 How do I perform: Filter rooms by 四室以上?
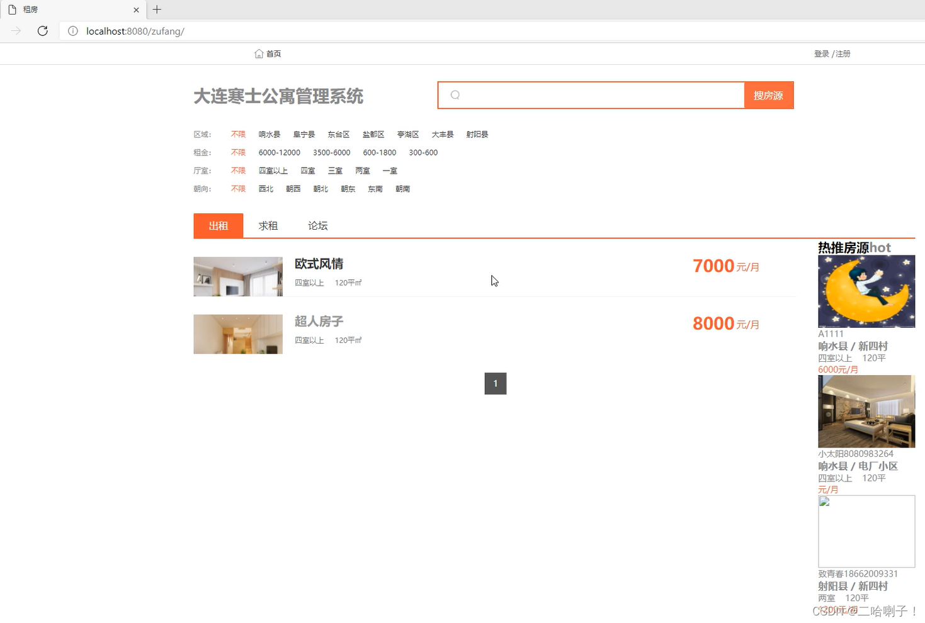coord(273,170)
